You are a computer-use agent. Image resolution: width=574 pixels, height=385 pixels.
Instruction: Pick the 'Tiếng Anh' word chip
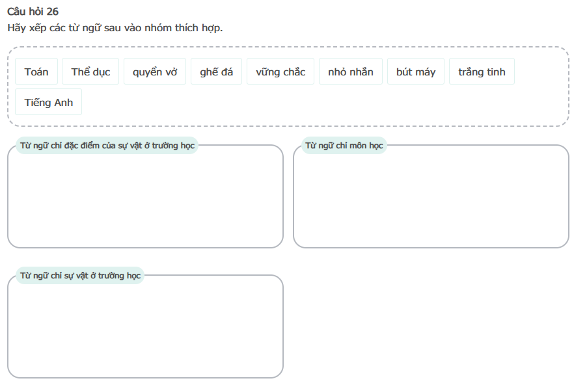point(49,102)
